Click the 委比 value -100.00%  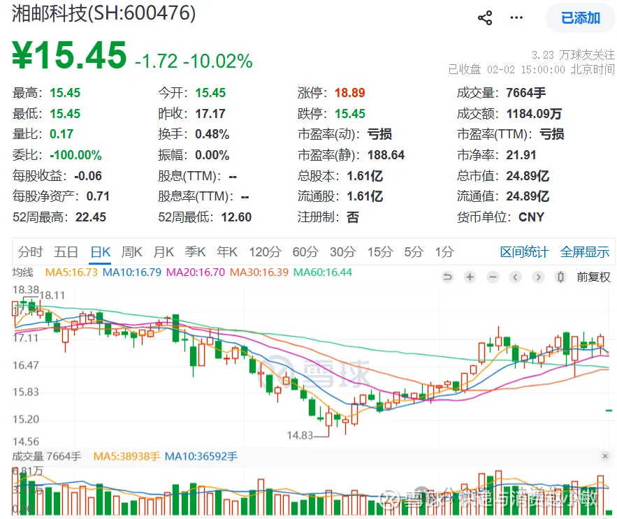75,155
